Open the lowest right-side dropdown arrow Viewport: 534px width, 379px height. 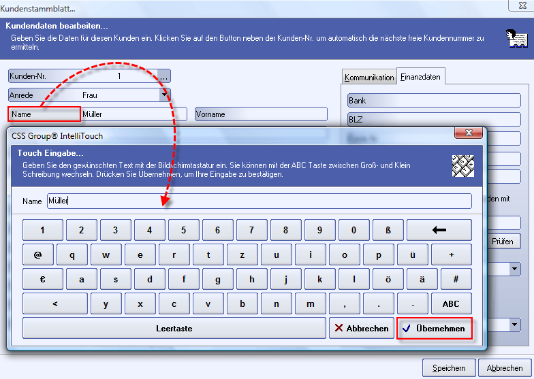click(x=515, y=325)
